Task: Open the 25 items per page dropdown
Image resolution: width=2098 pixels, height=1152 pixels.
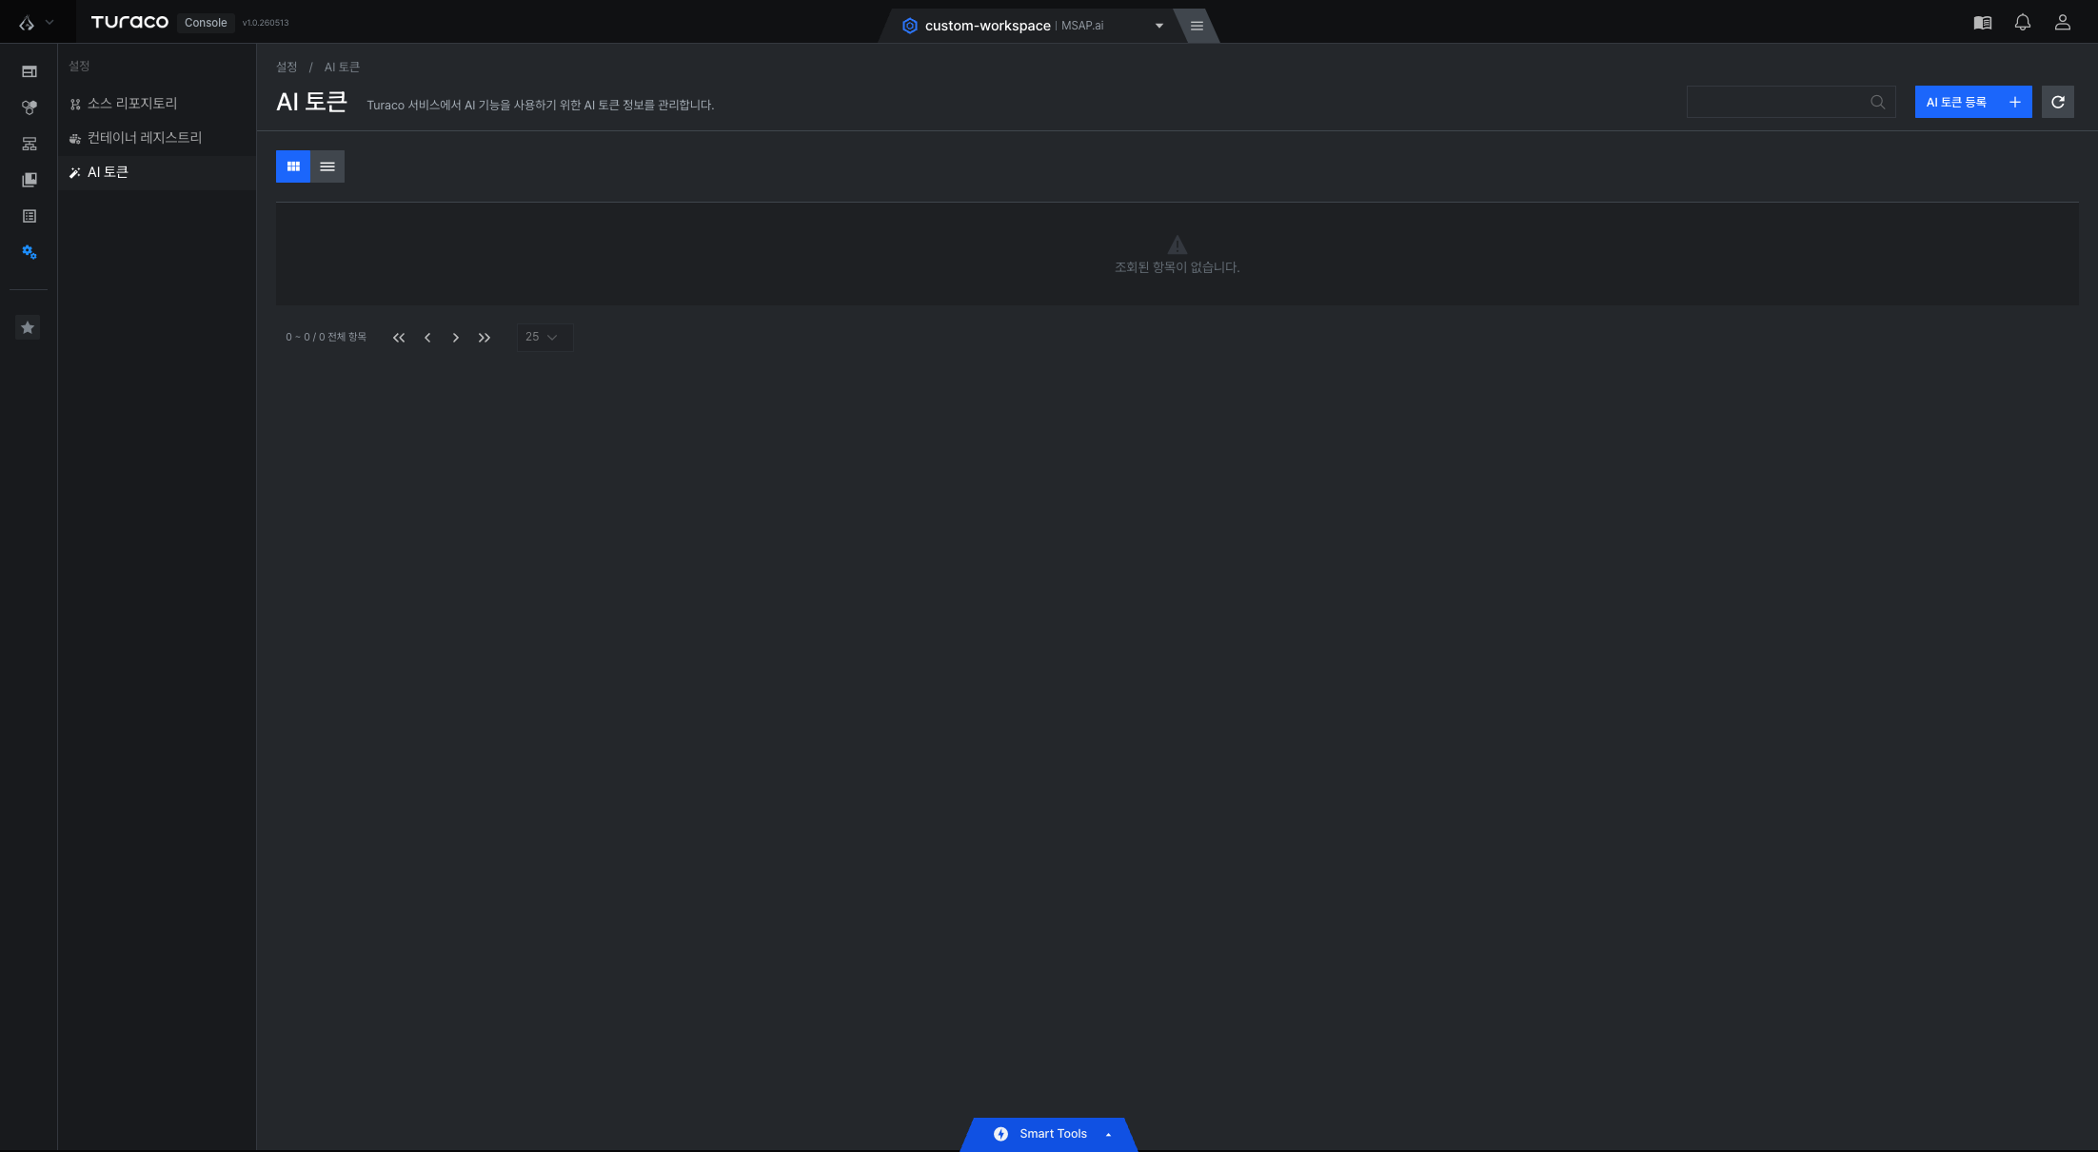Action: [x=544, y=337]
